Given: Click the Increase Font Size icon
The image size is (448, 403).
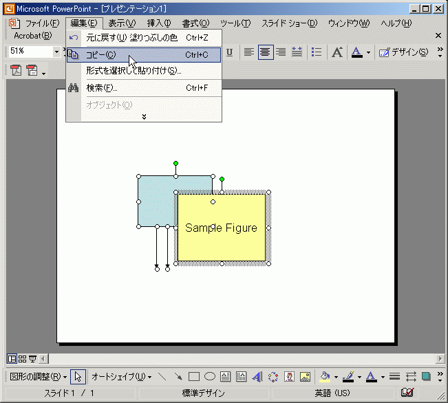Looking at the screenshot, I should (337, 52).
